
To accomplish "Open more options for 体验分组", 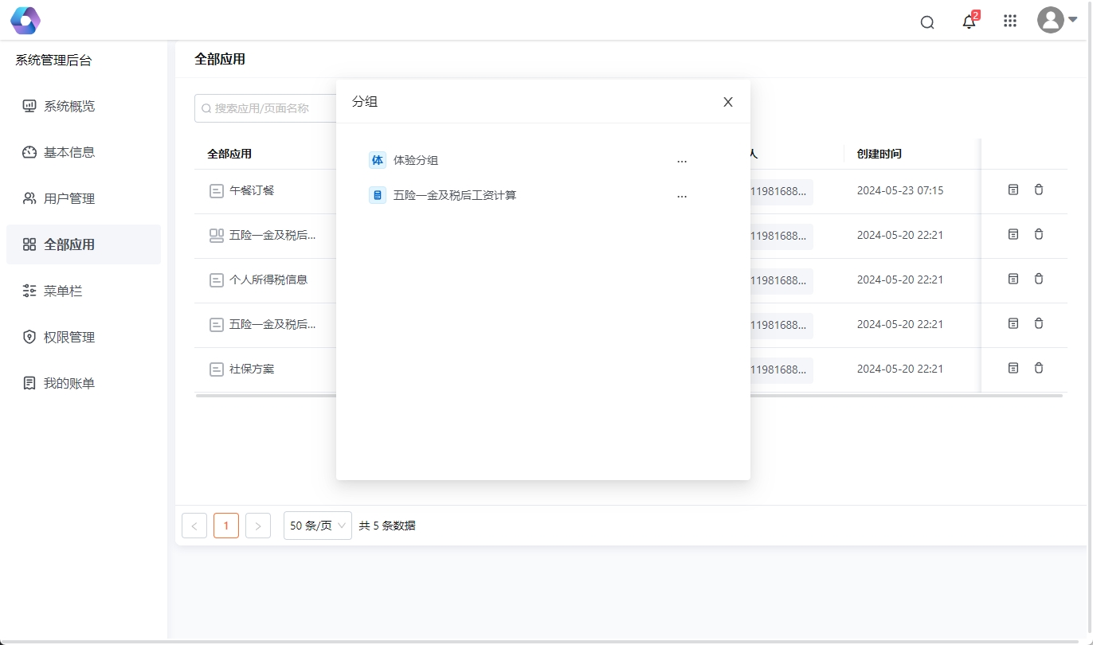I will [x=682, y=161].
